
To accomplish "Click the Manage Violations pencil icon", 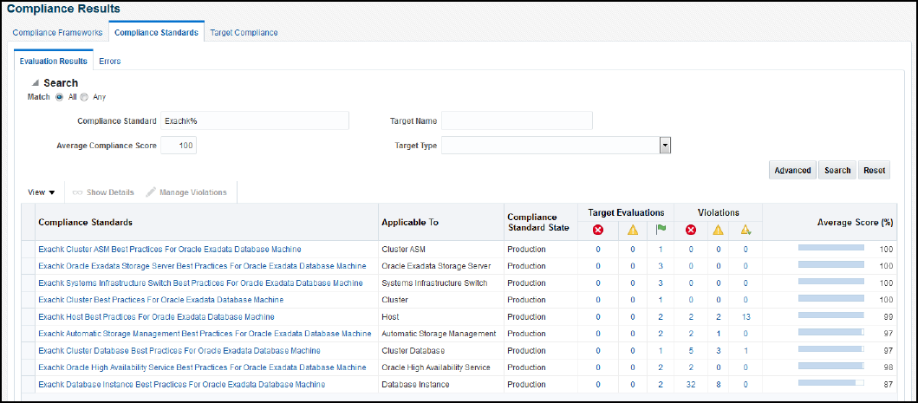I will (151, 192).
